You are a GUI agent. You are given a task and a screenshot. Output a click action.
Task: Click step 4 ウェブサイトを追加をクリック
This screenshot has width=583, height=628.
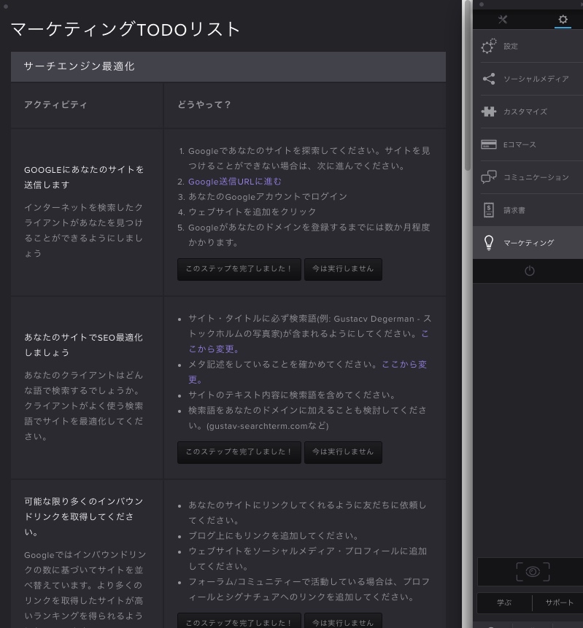click(252, 212)
